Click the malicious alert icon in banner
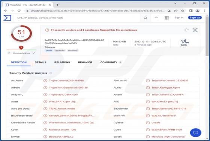Screen dimensions: 210x141 tap(47, 30)
